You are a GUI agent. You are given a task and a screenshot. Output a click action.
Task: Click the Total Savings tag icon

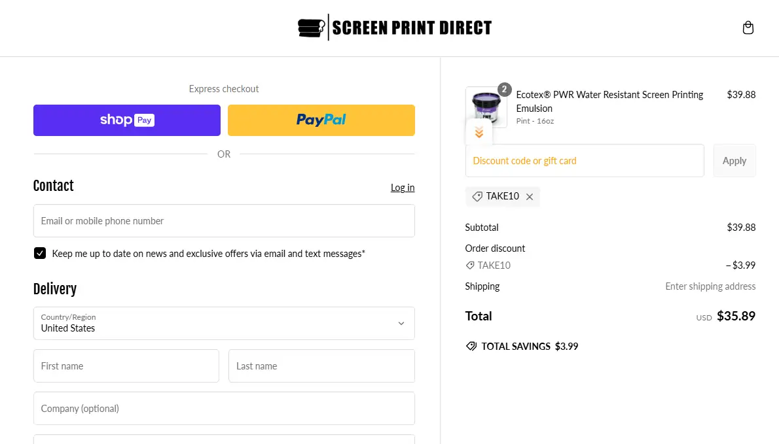[471, 347]
